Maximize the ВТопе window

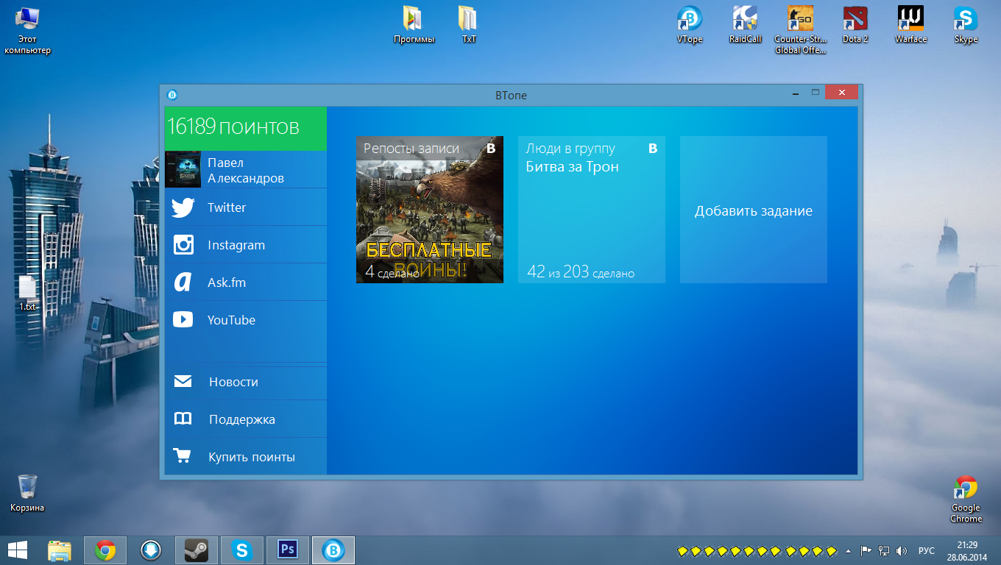[x=816, y=93]
